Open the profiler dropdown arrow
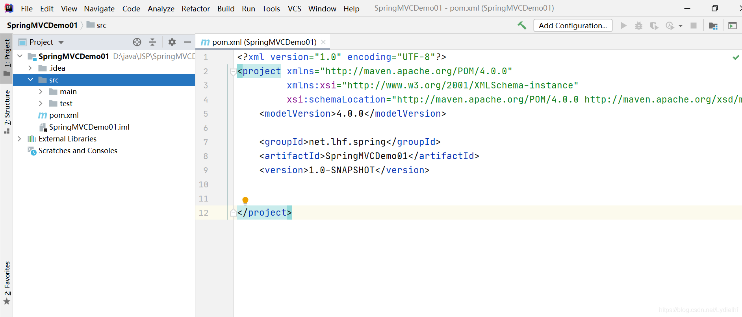Viewport: 742px width, 317px height. pos(681,26)
